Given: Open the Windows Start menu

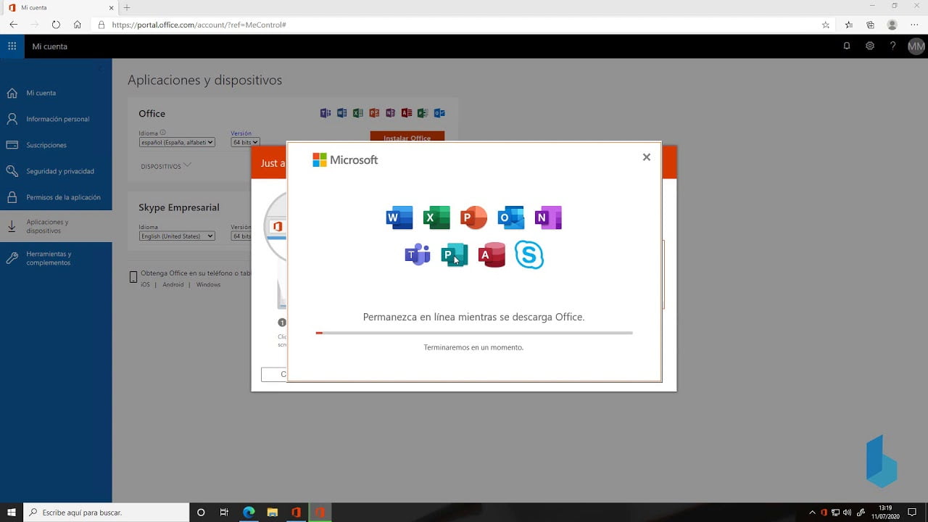Looking at the screenshot, I should [x=12, y=513].
